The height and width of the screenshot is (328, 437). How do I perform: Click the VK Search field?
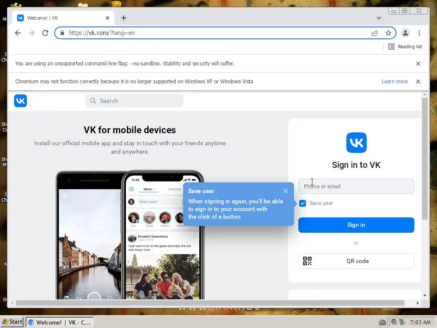134,101
